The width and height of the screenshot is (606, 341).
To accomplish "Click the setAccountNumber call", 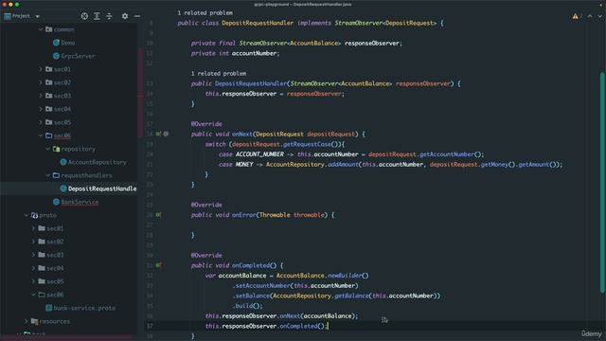I will click(x=263, y=286).
